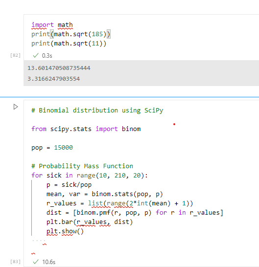Click the 0.3s execution time label
The width and height of the screenshot is (259, 267).
click(47, 56)
